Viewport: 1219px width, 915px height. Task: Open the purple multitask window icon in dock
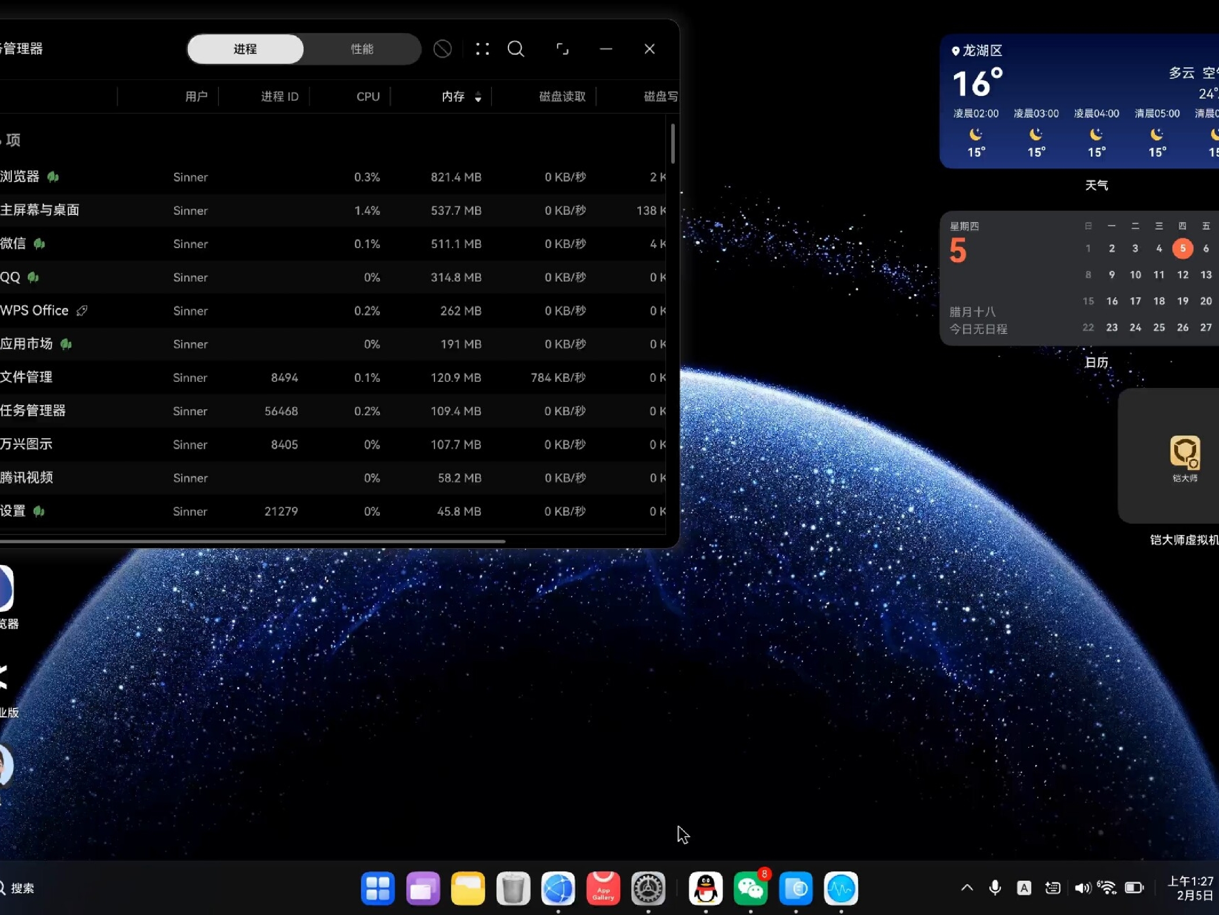423,888
